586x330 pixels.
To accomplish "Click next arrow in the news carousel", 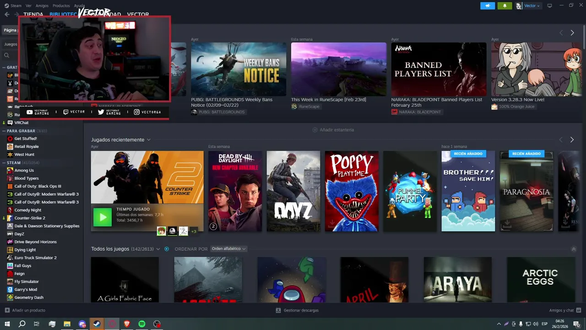I will (x=572, y=33).
